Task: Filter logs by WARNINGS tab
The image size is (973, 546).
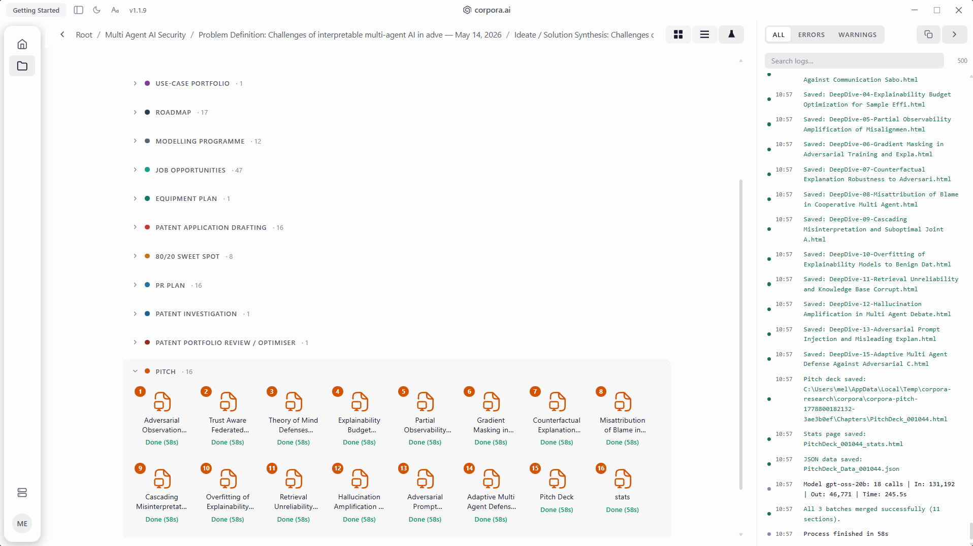Action: click(x=857, y=35)
